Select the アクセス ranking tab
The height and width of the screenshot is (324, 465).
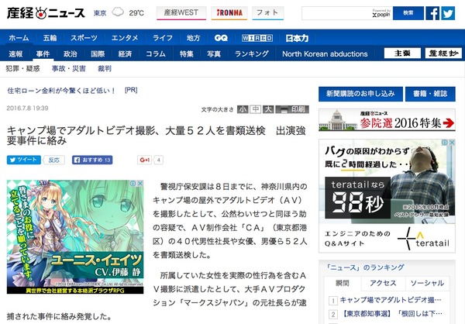click(x=383, y=283)
